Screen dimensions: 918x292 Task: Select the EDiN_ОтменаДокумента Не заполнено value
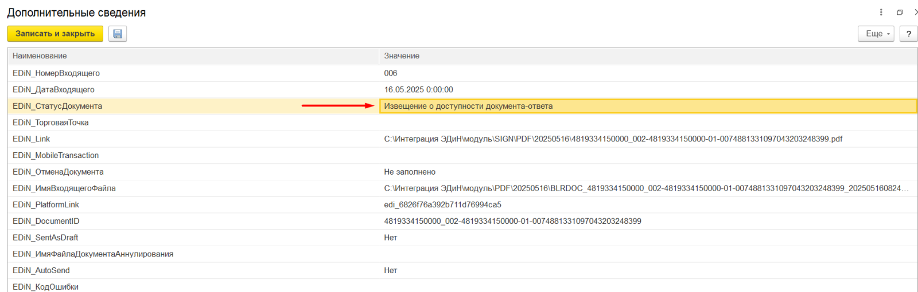point(410,172)
